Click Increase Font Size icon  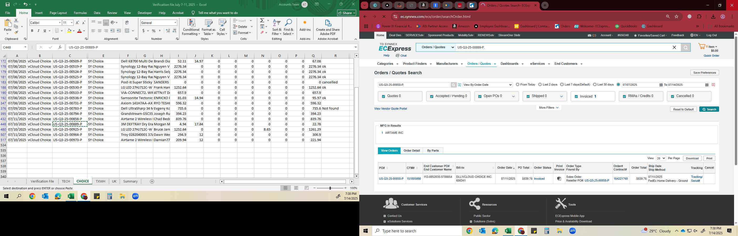click(x=77, y=23)
